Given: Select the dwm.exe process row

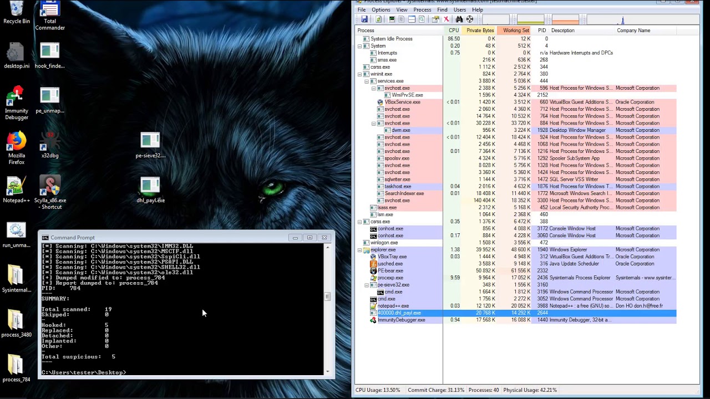Looking at the screenshot, I should 515,130.
